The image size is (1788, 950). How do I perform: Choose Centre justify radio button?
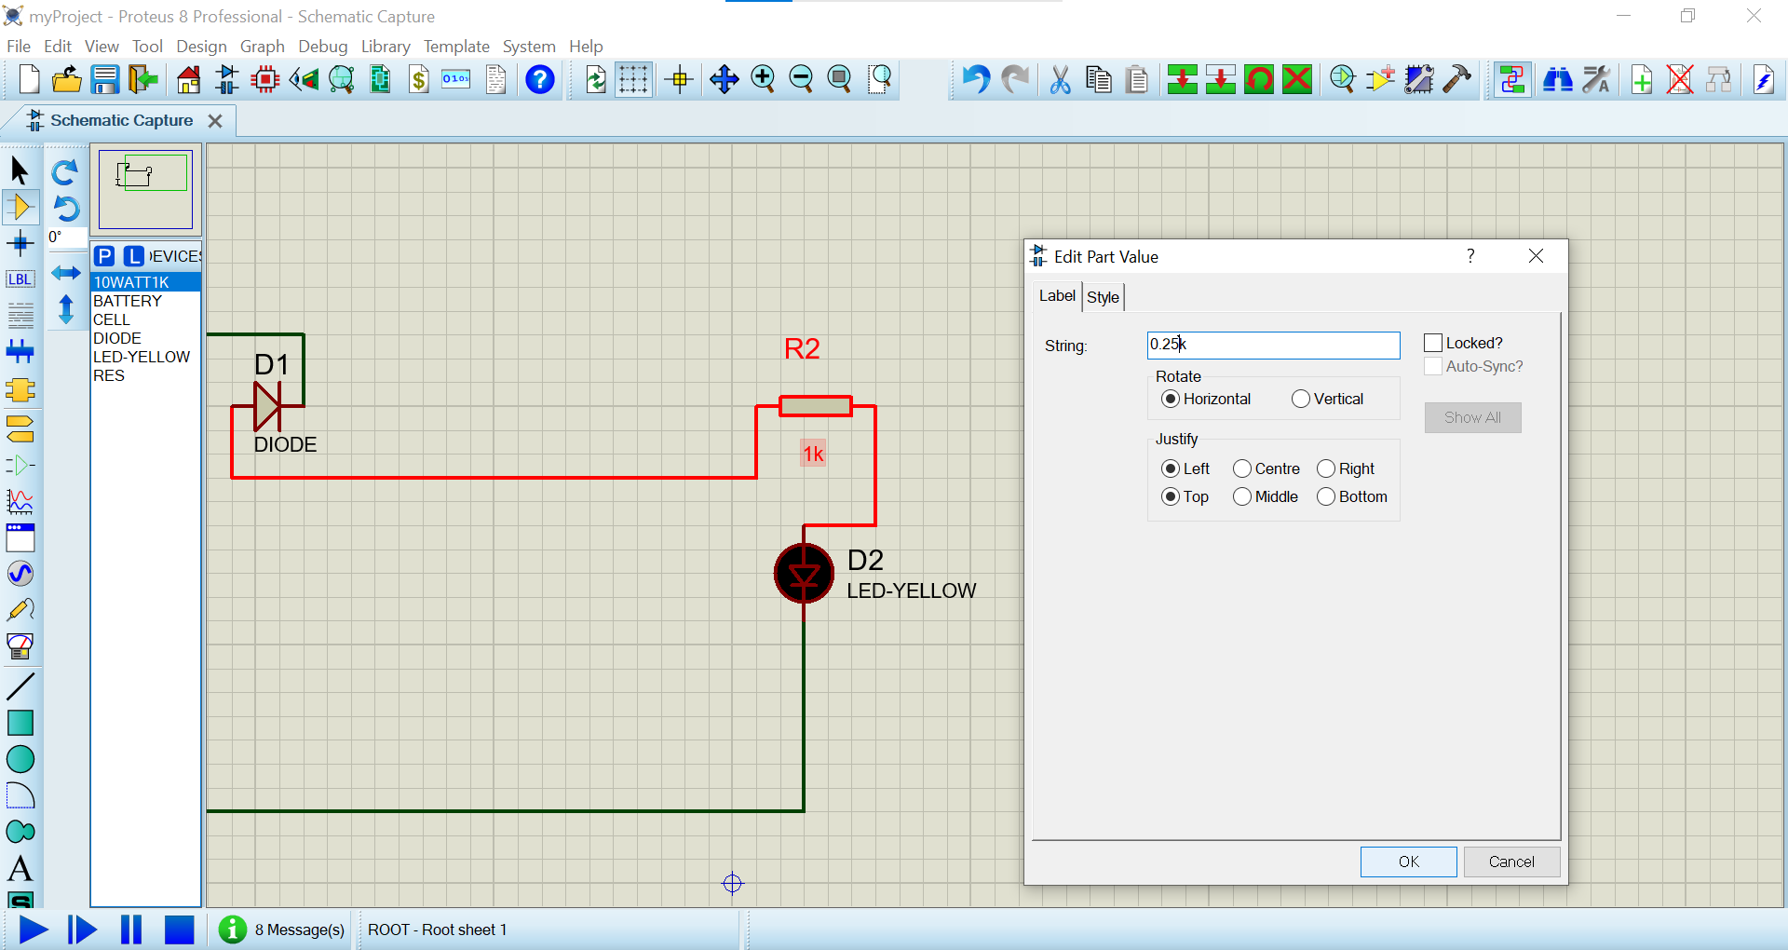[x=1242, y=468]
